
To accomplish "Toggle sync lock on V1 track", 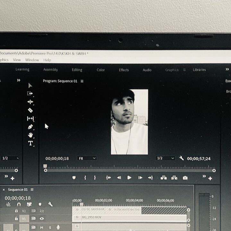I will (x=33, y=218).
